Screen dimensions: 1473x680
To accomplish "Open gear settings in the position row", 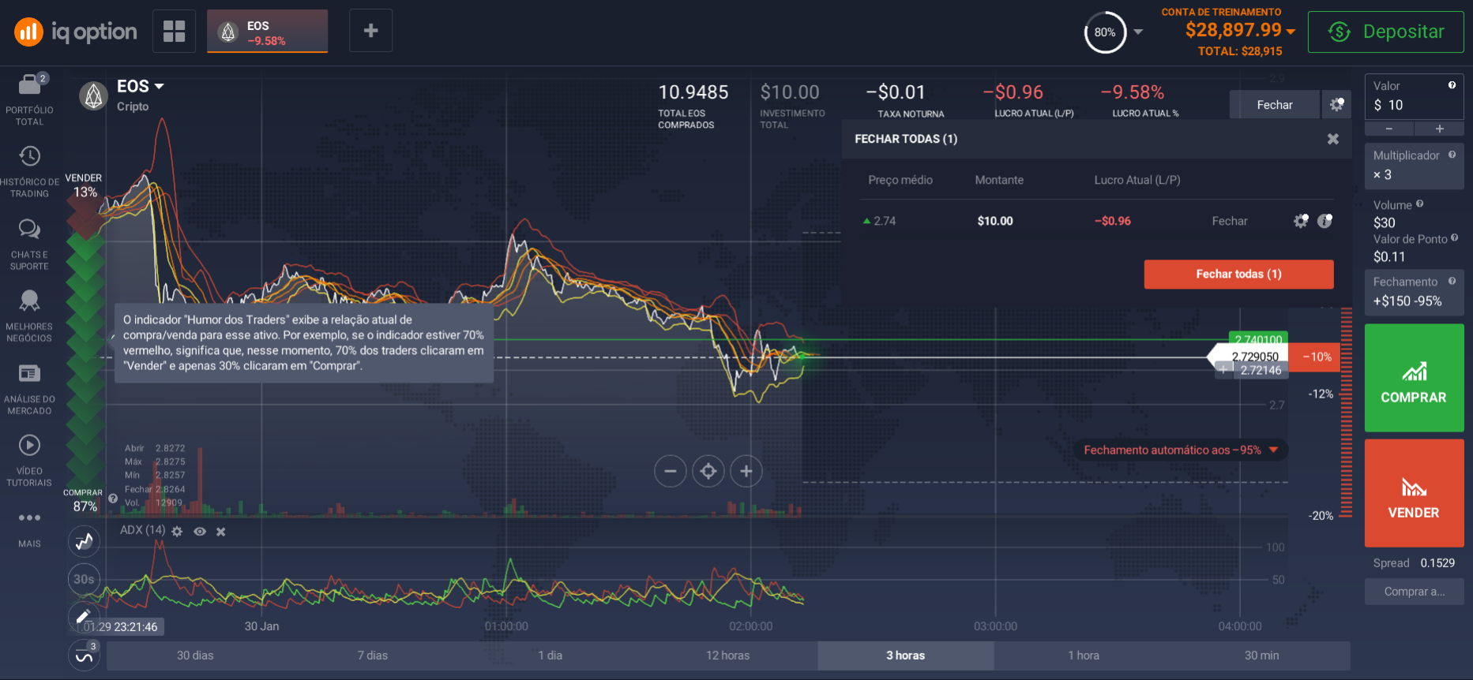I will click(x=1300, y=221).
